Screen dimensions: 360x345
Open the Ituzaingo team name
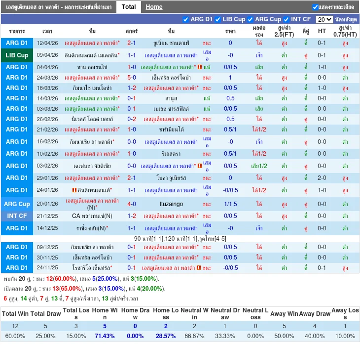pyautogui.click(x=171, y=204)
